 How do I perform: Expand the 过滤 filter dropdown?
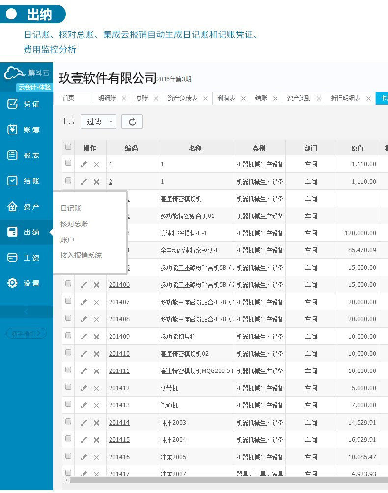(99, 122)
